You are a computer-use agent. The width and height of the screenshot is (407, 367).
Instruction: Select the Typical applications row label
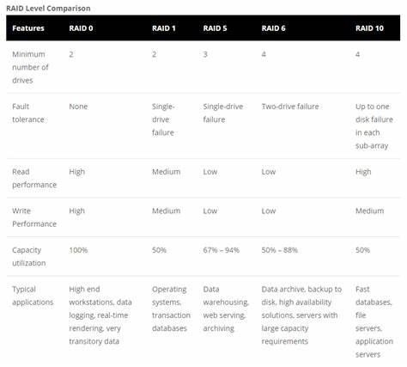tap(33, 296)
